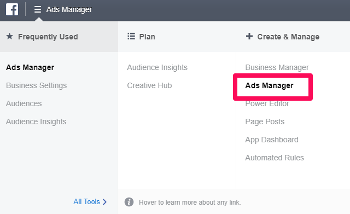The width and height of the screenshot is (350, 214).
Task: Open Audience Insights under Frequently Used
Action: (36, 122)
